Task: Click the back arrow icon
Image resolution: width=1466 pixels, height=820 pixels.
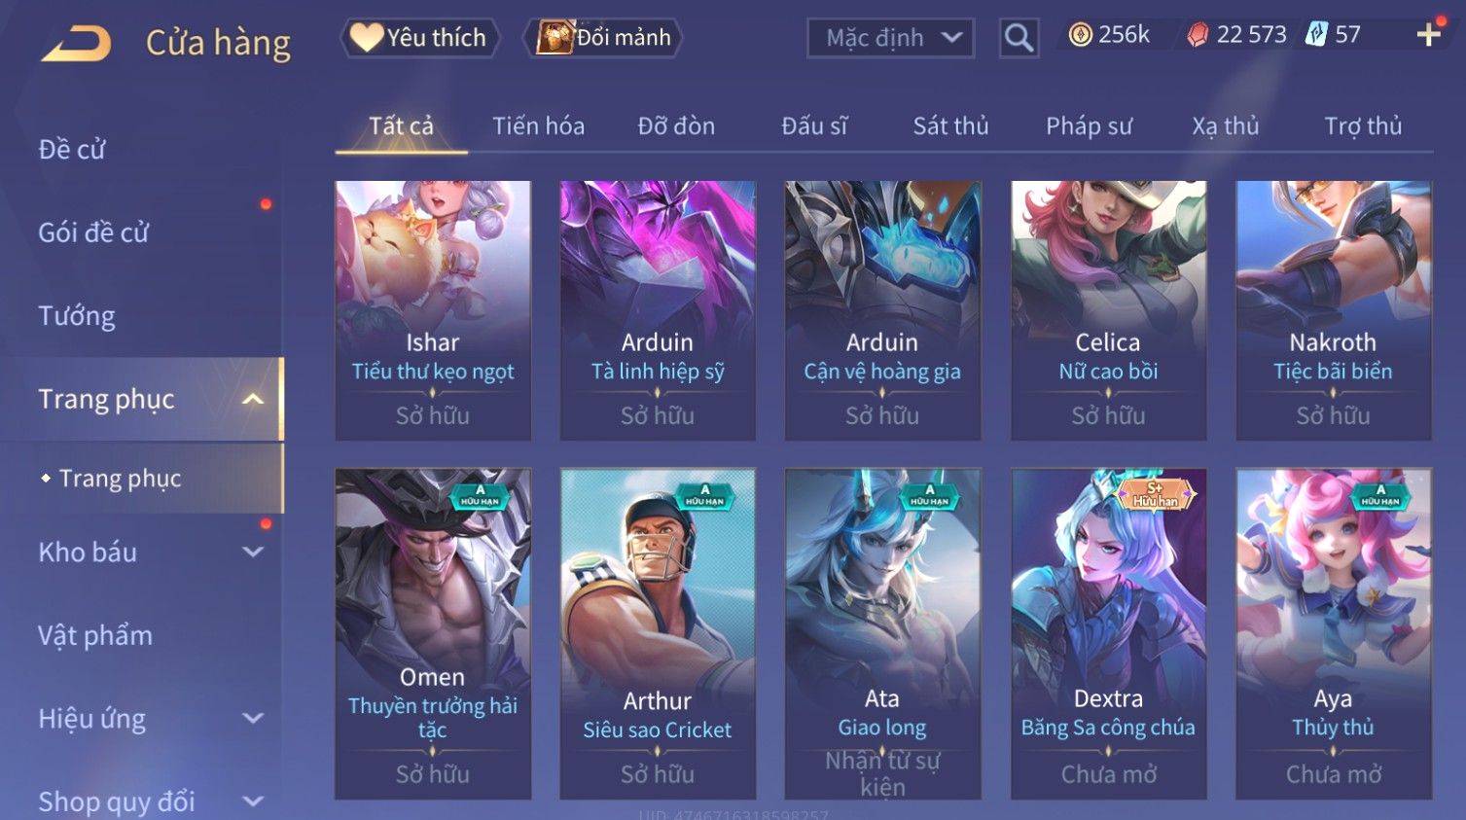Action: 76,44
